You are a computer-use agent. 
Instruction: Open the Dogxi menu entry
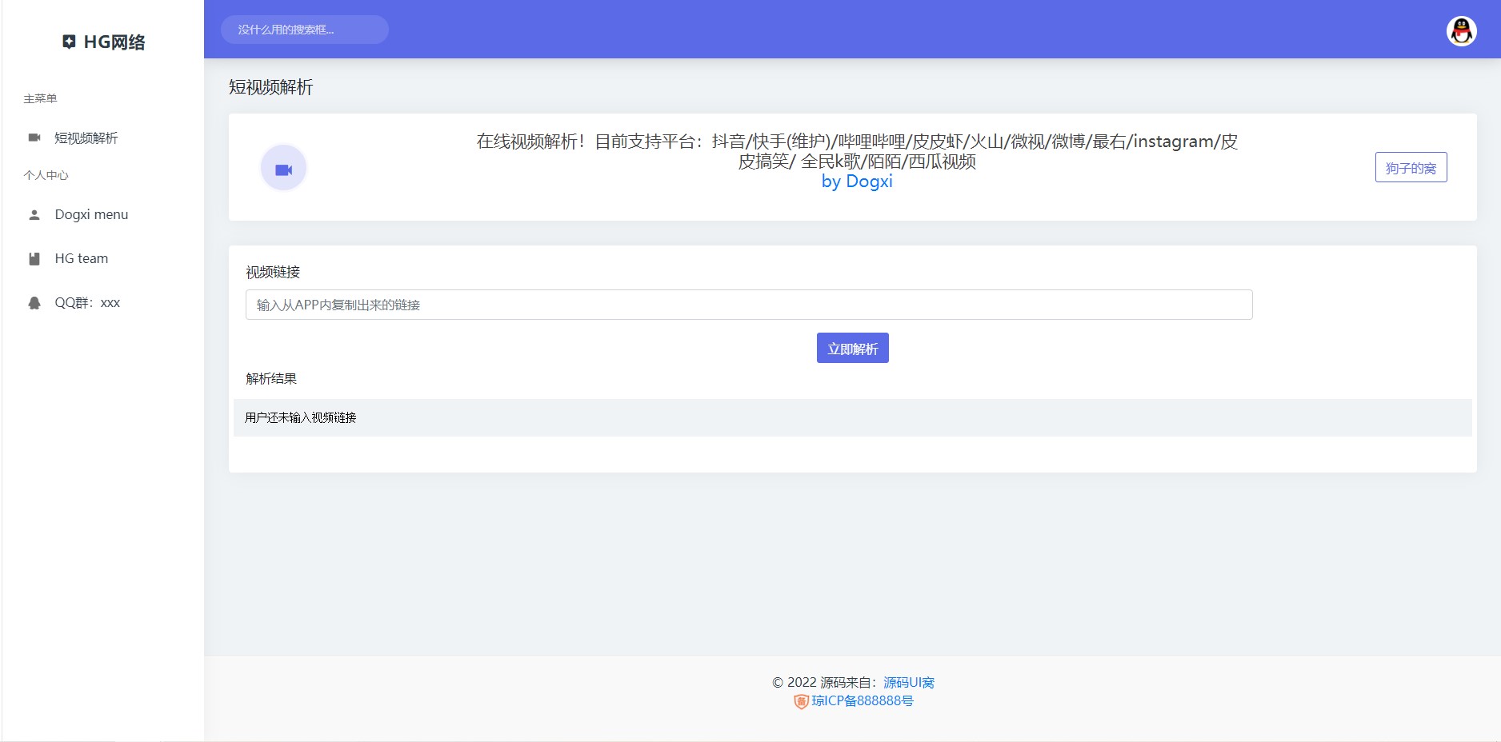tap(91, 213)
